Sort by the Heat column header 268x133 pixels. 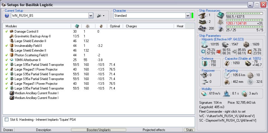coord(180,26)
